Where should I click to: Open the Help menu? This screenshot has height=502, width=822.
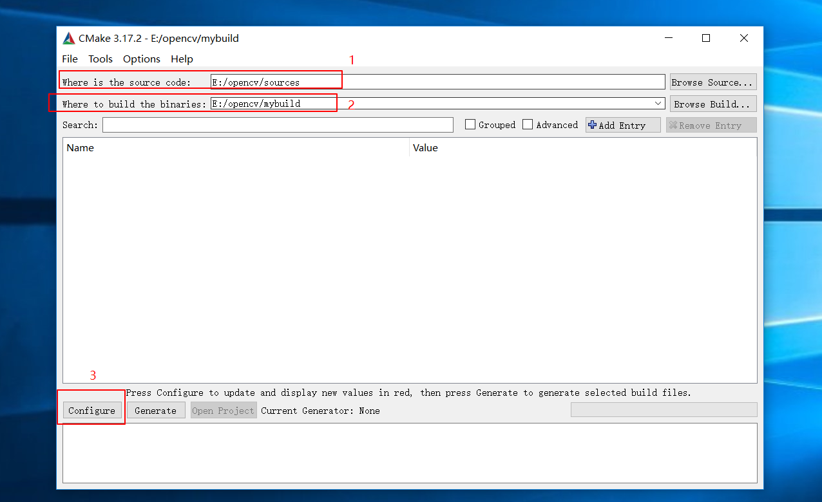click(x=182, y=59)
